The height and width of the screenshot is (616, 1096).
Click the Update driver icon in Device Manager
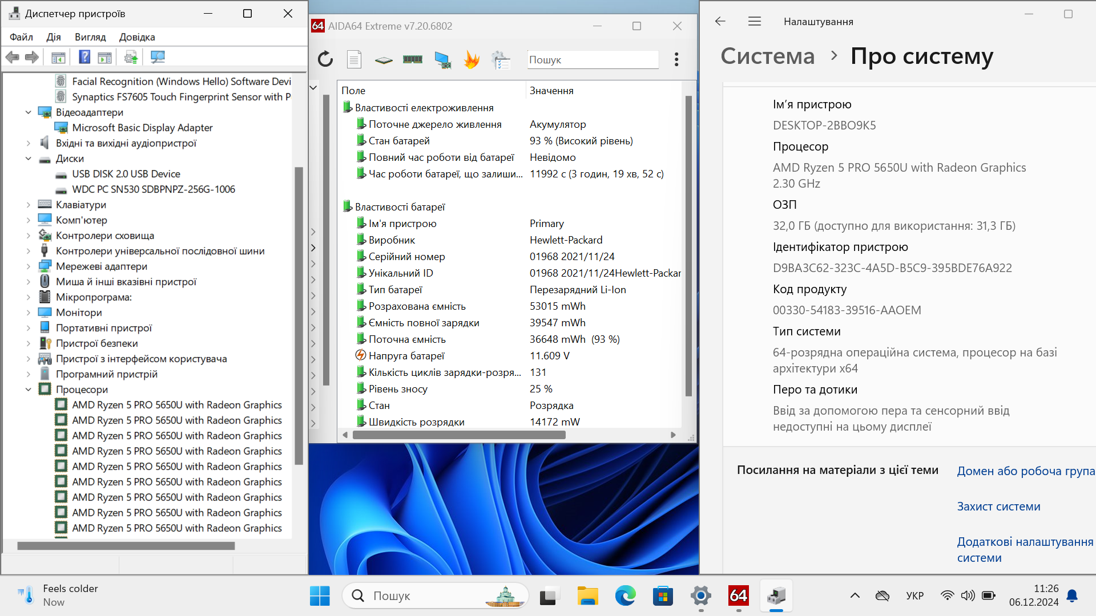[x=131, y=57]
